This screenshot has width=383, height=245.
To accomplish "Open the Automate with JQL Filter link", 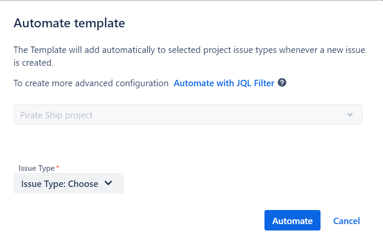I will point(224,83).
